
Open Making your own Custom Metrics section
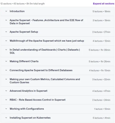(x=45, y=81)
